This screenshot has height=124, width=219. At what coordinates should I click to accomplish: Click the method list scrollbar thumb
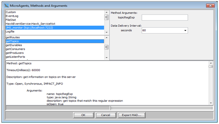(x=106, y=47)
